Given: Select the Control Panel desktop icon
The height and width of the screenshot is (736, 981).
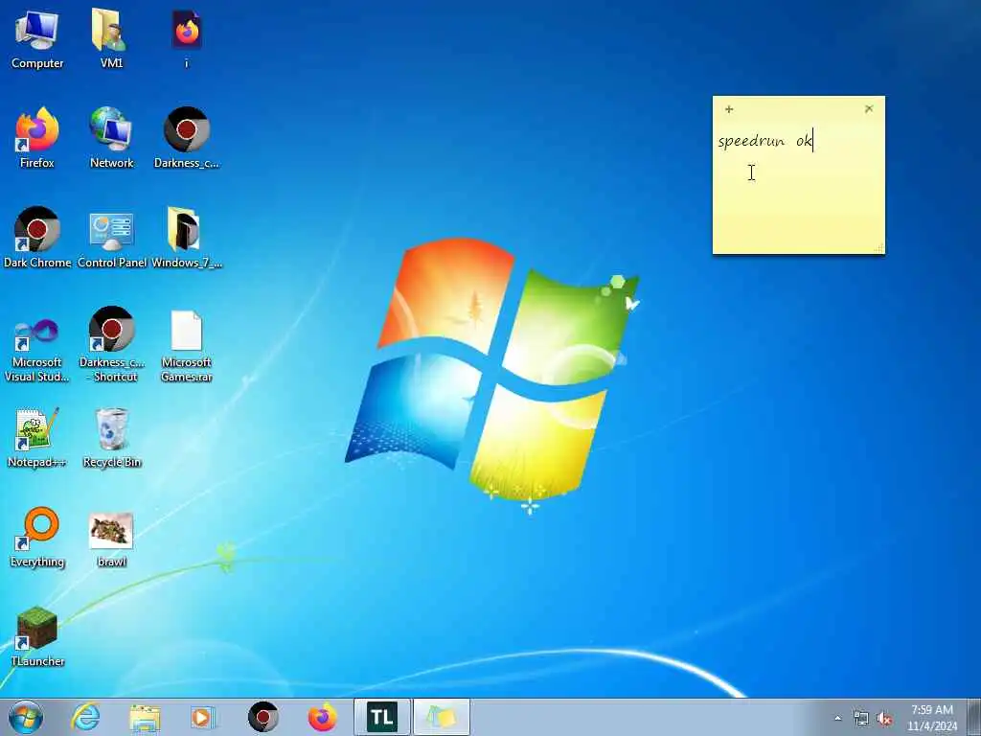Looking at the screenshot, I should tap(111, 238).
